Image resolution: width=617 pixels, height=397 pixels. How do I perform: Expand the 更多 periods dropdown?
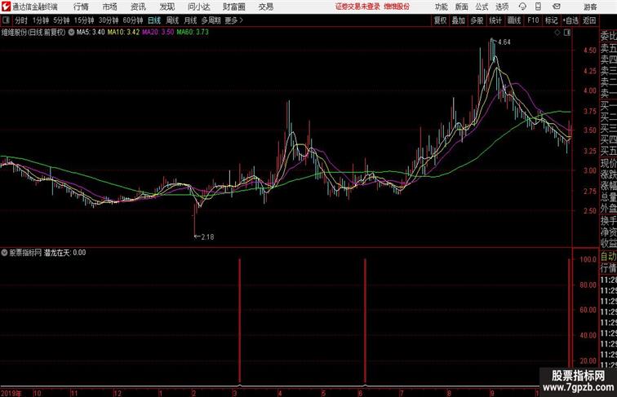coord(234,20)
